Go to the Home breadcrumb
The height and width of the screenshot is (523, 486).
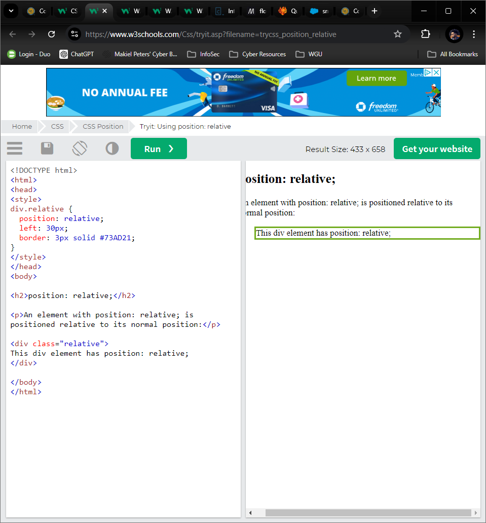click(22, 126)
